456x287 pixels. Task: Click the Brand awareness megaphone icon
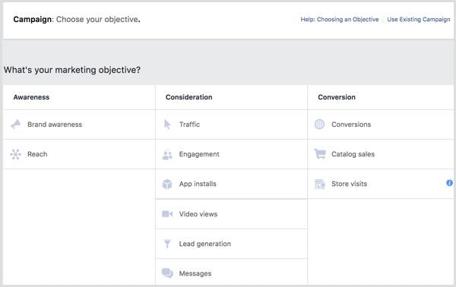16,124
